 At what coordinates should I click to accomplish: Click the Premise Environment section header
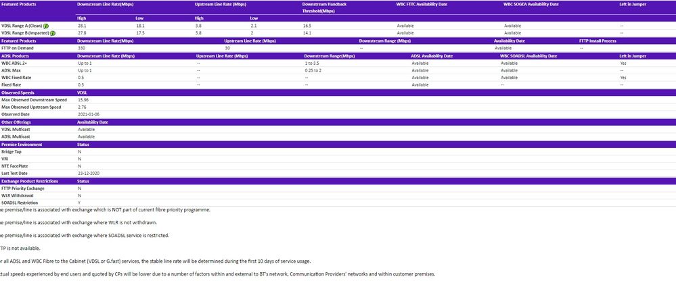[x=22, y=145]
